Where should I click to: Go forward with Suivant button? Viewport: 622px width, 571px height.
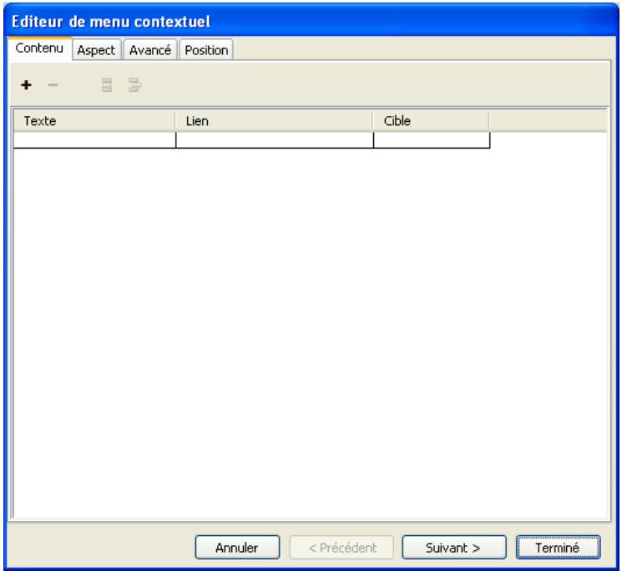[x=454, y=548]
